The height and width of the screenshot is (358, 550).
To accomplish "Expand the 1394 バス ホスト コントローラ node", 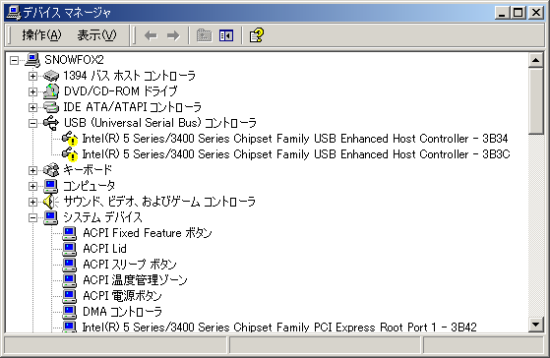I will [32, 76].
